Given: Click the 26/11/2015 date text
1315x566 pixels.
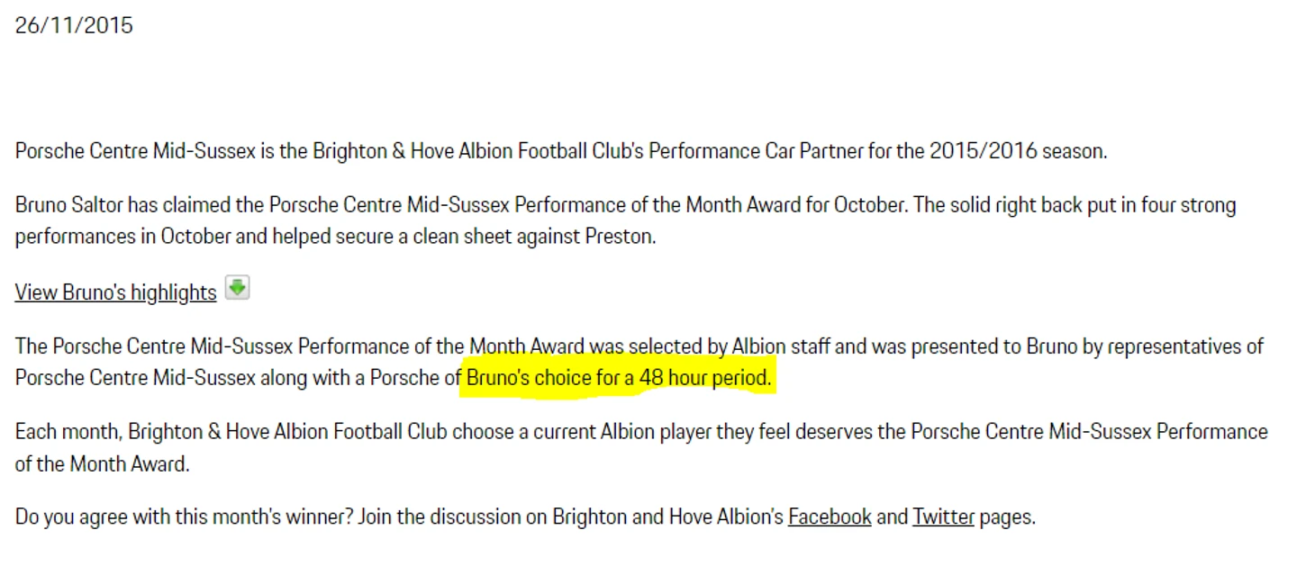Looking at the screenshot, I should tap(74, 25).
